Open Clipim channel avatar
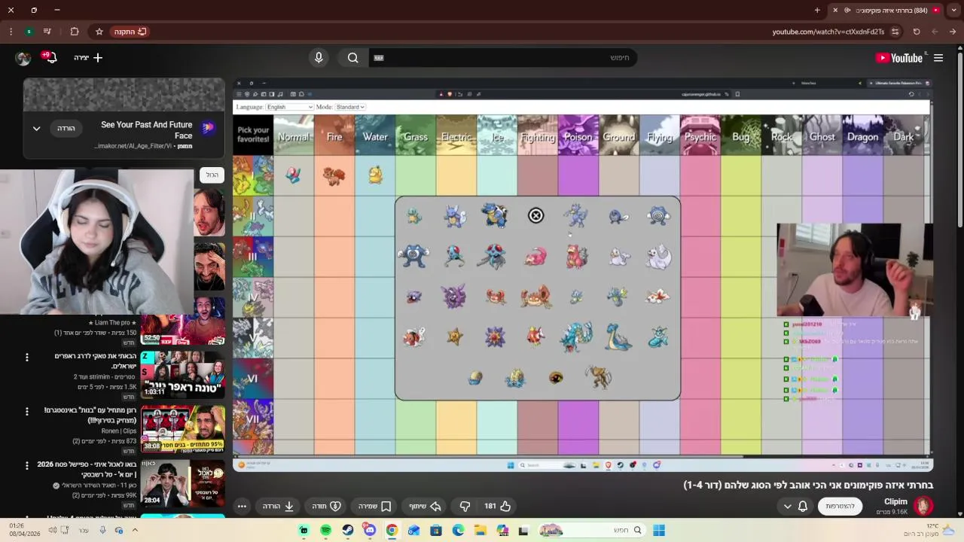 click(923, 506)
